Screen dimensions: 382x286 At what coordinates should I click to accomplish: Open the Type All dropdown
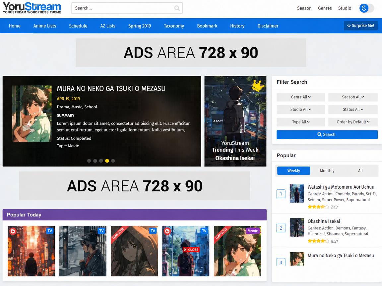tap(301, 122)
